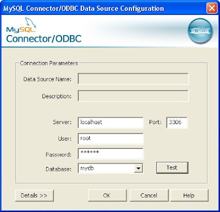Click the User label
The height and width of the screenshot is (212, 220).
coord(65,138)
